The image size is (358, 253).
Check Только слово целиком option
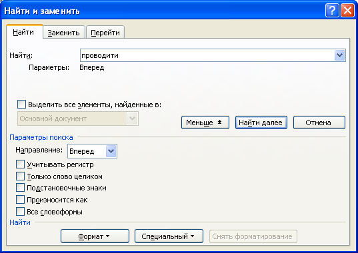(x=20, y=176)
